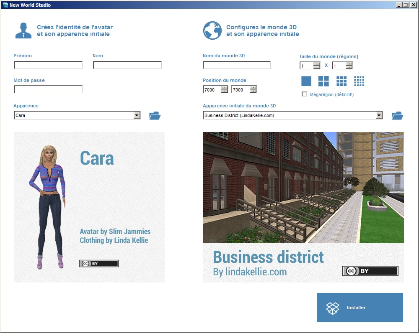Screen dimensions: 419x333
Task: Click the "Avatar by Slim Jammies" credit text
Action: pos(115,231)
